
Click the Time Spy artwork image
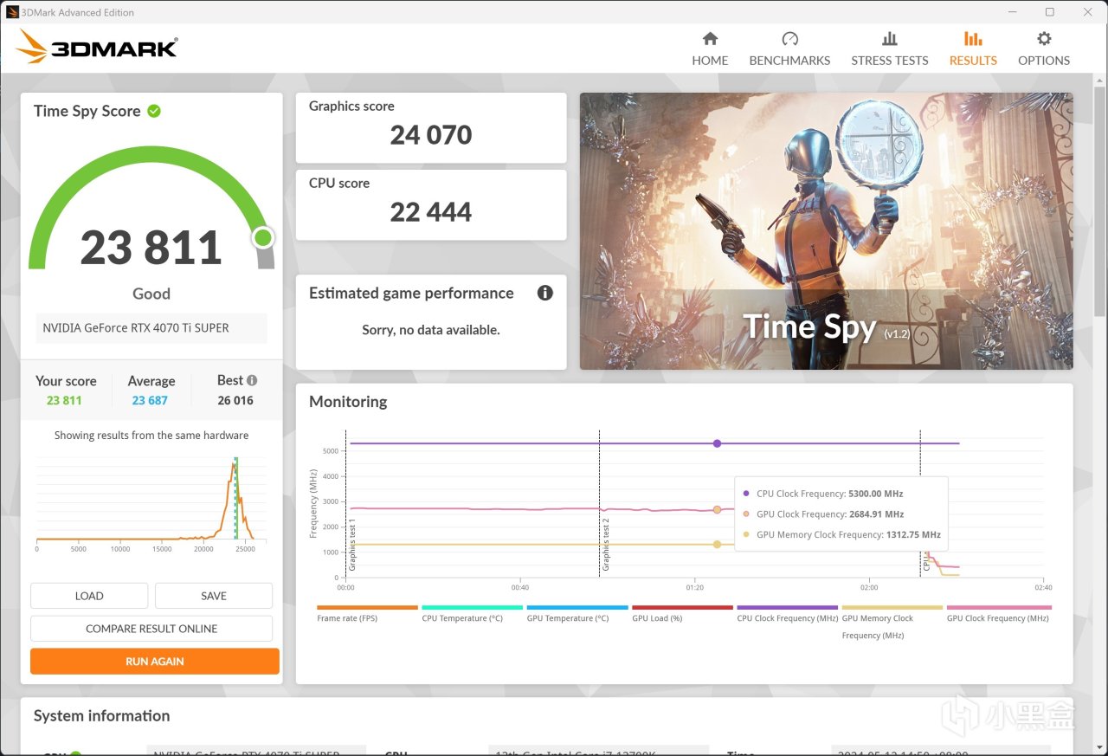pos(826,231)
